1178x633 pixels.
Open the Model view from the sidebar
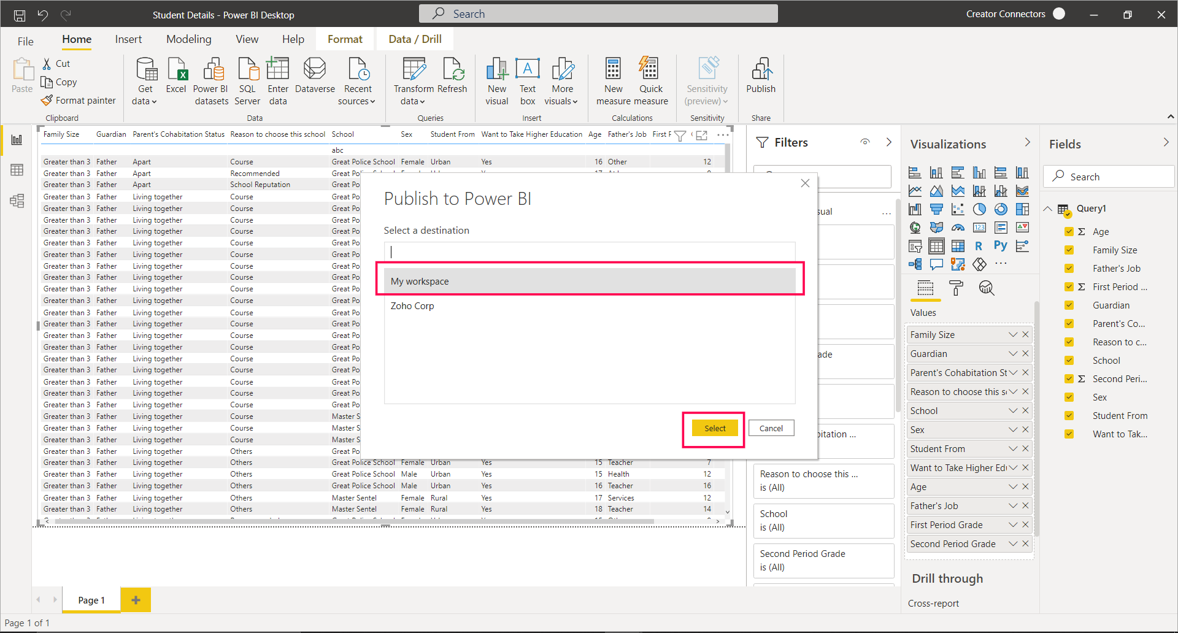pyautogui.click(x=17, y=201)
